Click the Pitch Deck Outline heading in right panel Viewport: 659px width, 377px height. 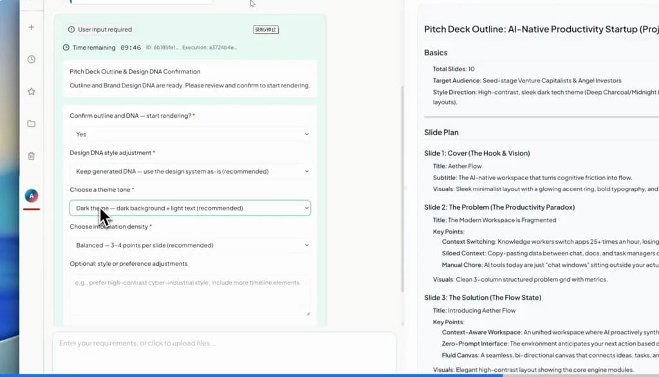pyautogui.click(x=541, y=29)
